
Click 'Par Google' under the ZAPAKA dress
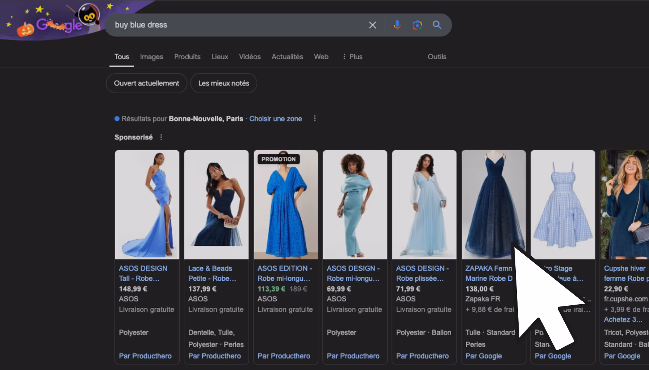click(483, 356)
